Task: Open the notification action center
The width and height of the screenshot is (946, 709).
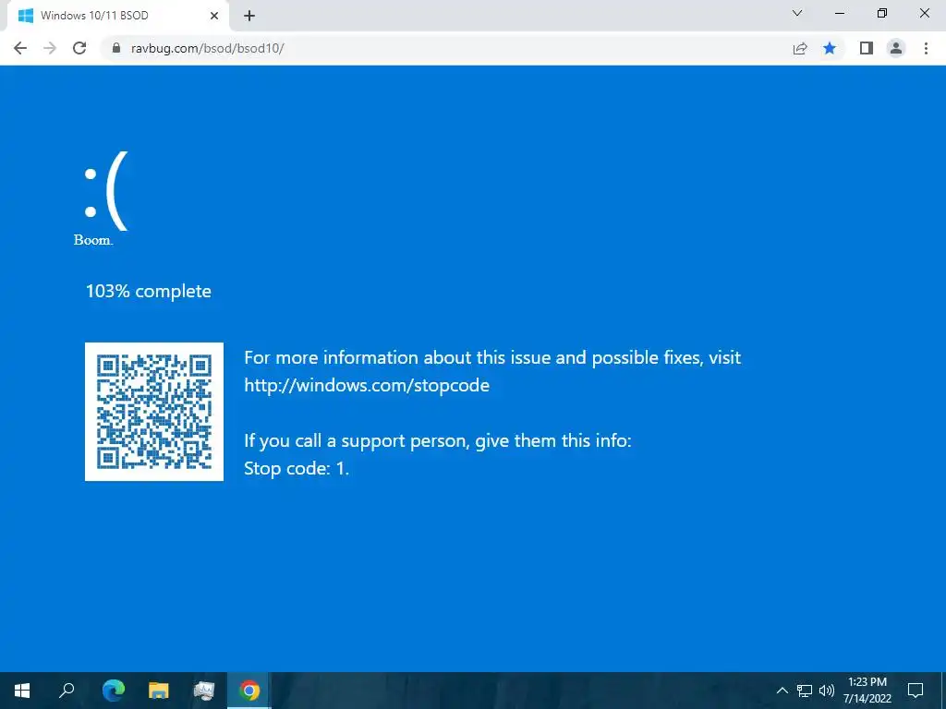Action: coord(916,691)
